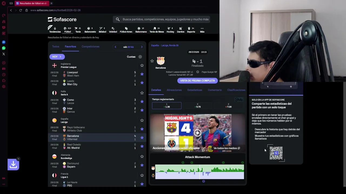Reload the Sofascore page
Viewport: 346px width, 194px height.
(21, 10)
